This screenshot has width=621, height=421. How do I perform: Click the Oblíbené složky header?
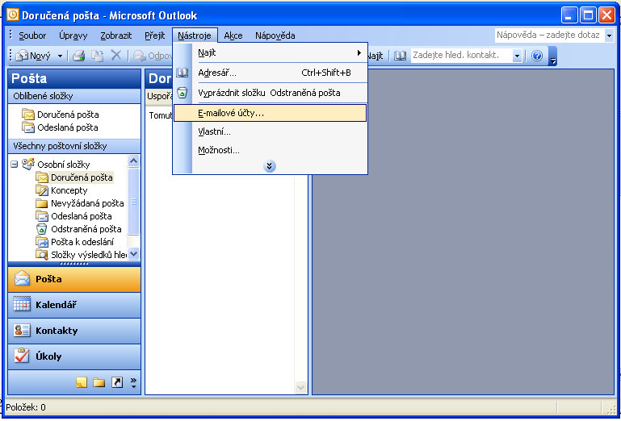click(74, 96)
